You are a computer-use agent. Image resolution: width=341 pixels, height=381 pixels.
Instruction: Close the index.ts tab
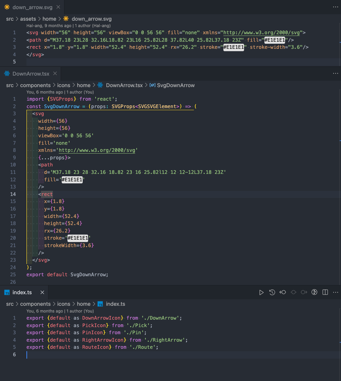point(42,292)
